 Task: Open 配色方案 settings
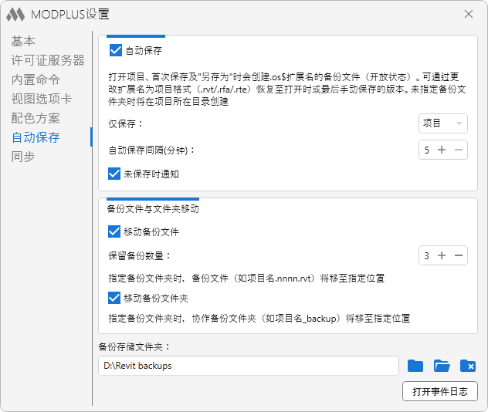[x=36, y=118]
